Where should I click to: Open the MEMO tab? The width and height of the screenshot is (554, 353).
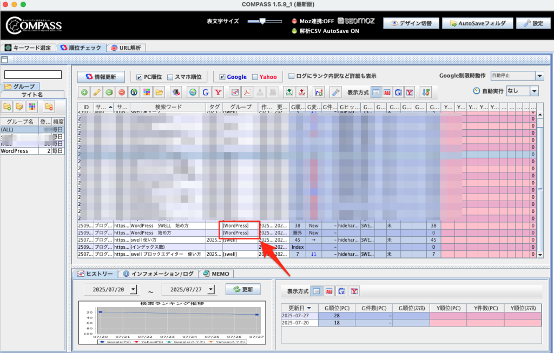click(x=215, y=274)
